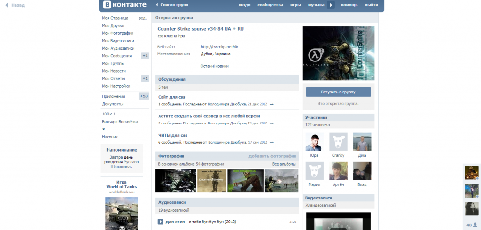Click the +53 applications counter badge
The image size is (481, 230).
coord(144,96)
